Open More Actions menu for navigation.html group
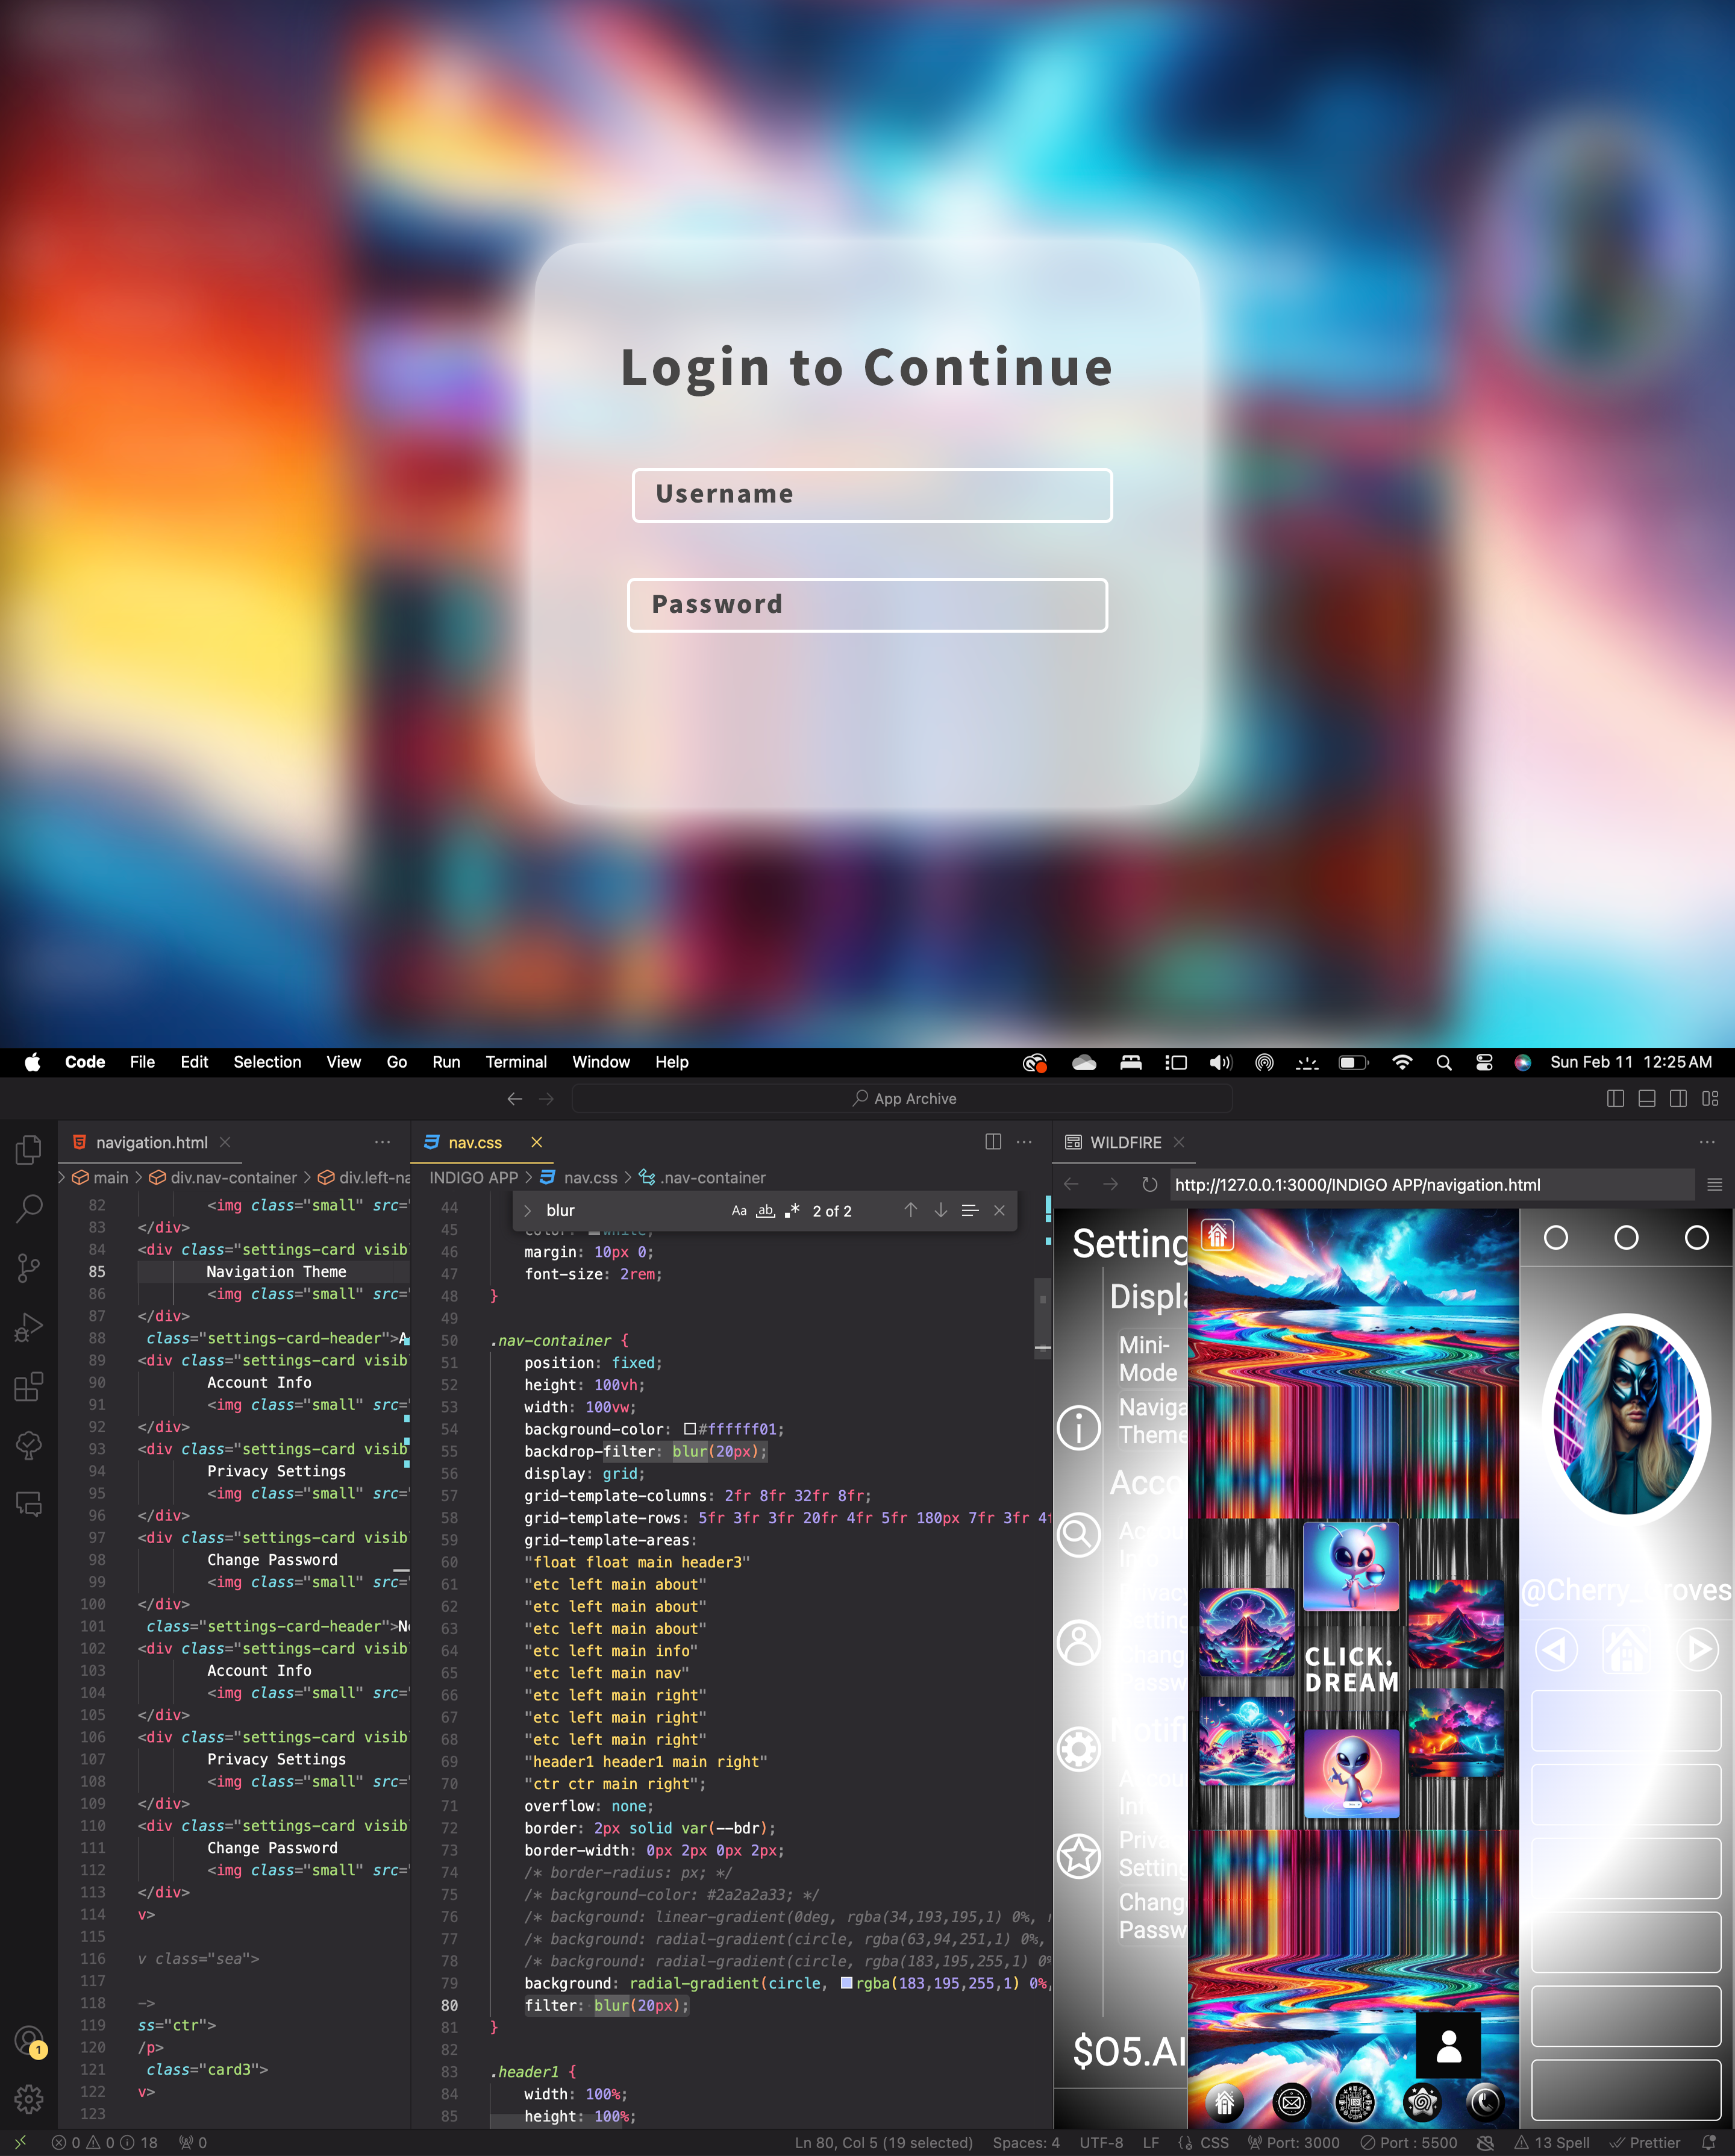1735x2156 pixels. point(382,1142)
